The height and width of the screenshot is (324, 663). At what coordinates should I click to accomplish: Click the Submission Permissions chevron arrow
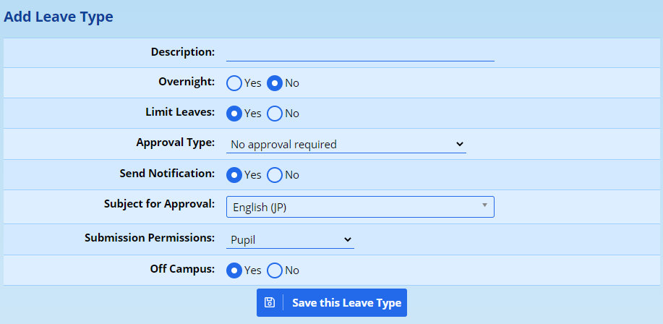pos(348,239)
